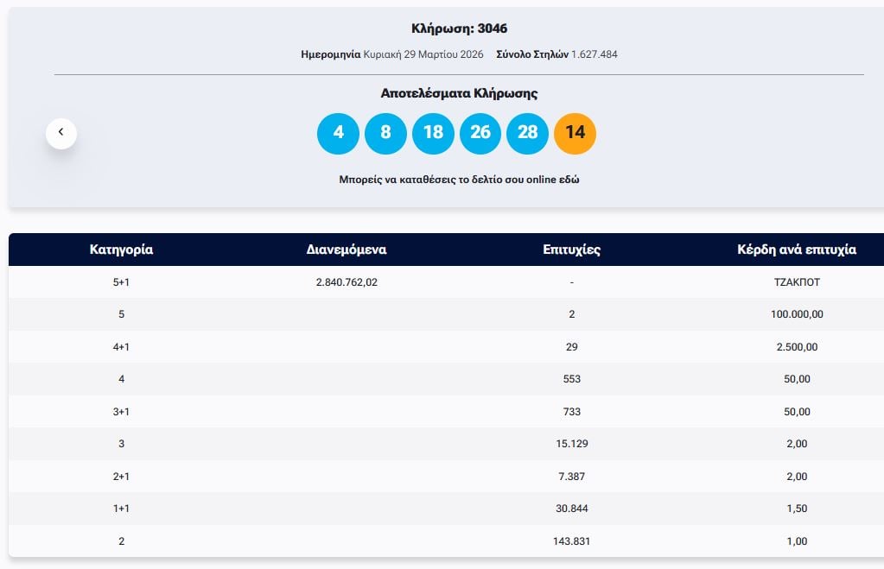Select the 100.000,00 winnings value

click(796, 314)
